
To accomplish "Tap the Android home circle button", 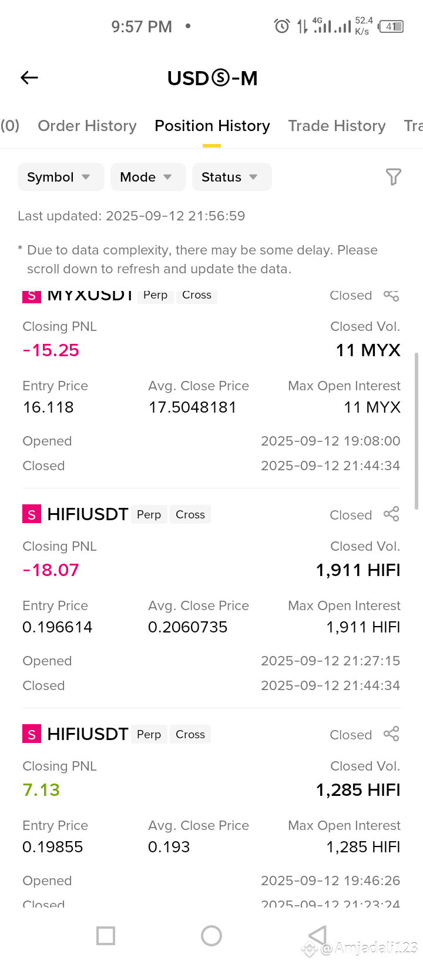I will click(211, 936).
